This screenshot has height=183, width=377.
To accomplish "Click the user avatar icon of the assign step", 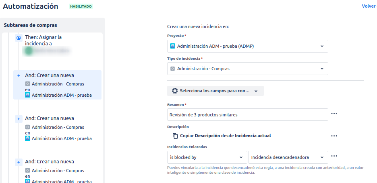I will click(19, 37).
